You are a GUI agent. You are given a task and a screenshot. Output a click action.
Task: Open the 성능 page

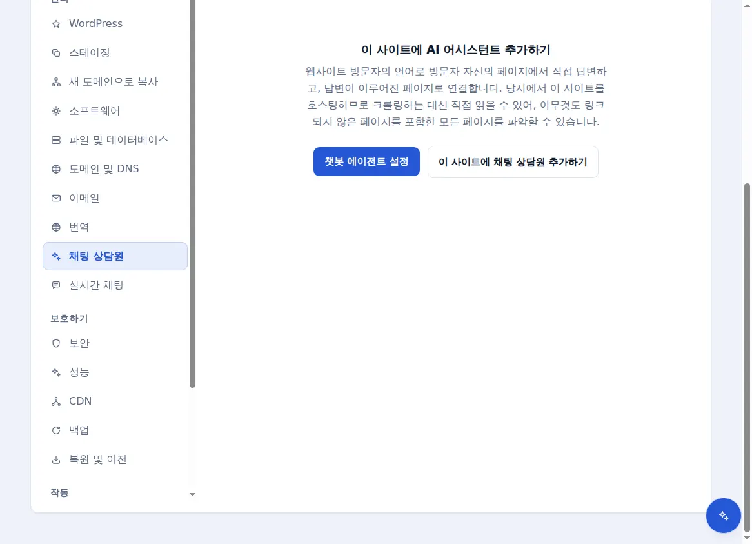(x=115, y=372)
